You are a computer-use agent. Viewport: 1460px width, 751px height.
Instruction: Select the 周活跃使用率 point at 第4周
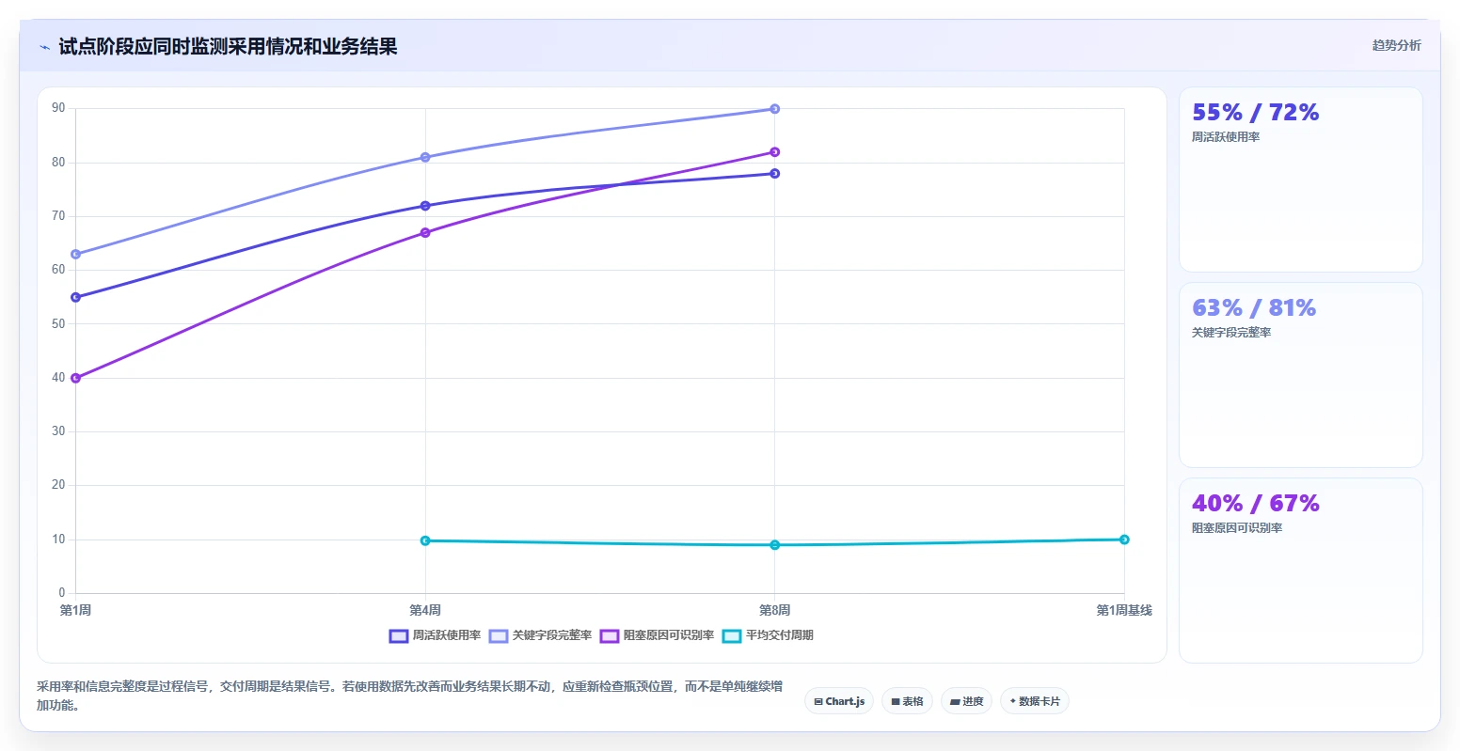pos(425,206)
